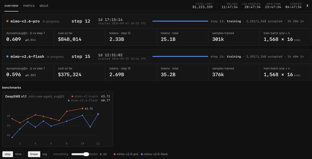312x159 pixels.
Task: Click the NEW YORK 23:47:34 clock
Action: tap(273, 6)
